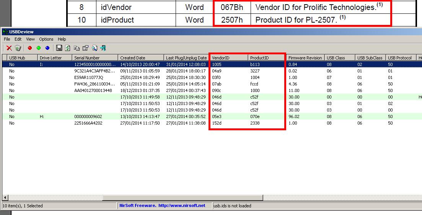The image size is (422, 215).
Task: Sort by the USB SubClass column header
Action: [370, 57]
